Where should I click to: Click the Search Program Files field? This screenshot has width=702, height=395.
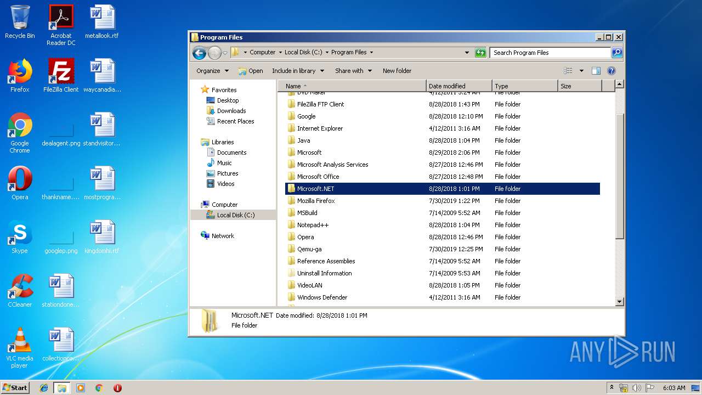point(550,53)
